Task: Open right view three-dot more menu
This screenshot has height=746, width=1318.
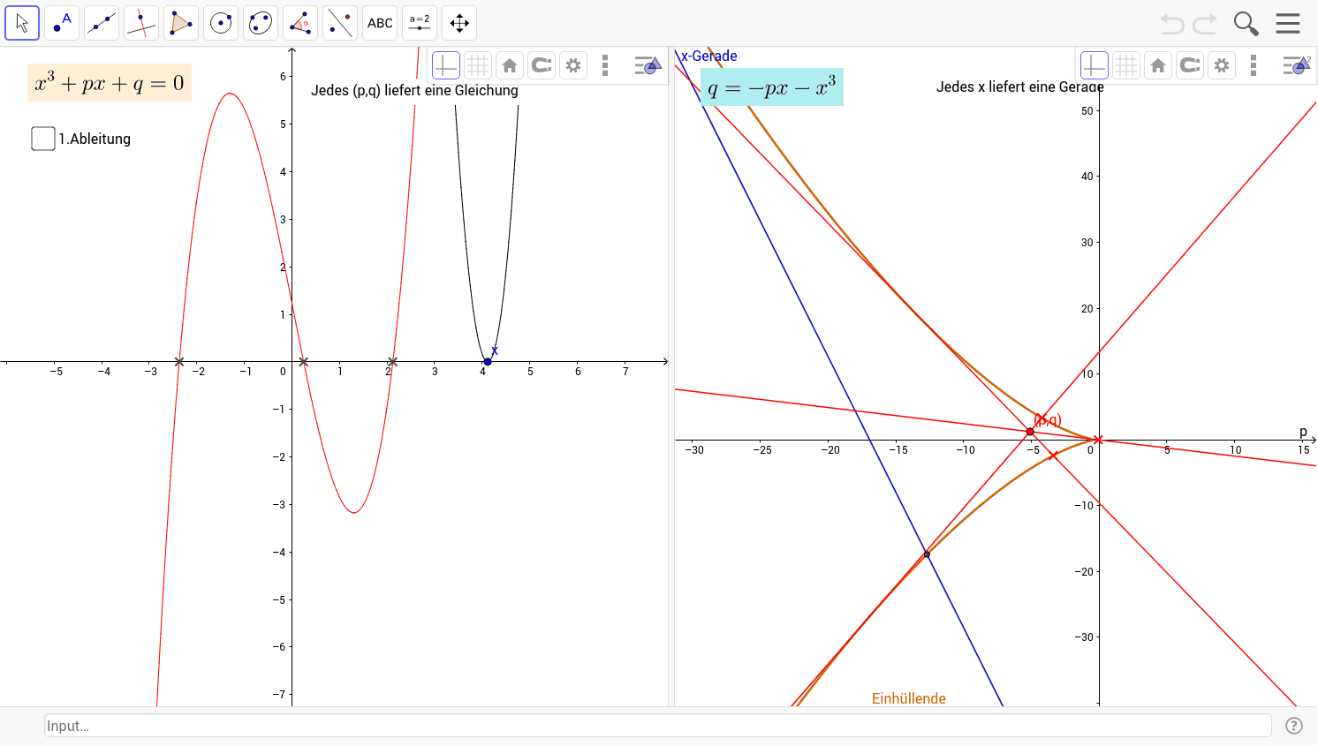Action: (x=1254, y=65)
